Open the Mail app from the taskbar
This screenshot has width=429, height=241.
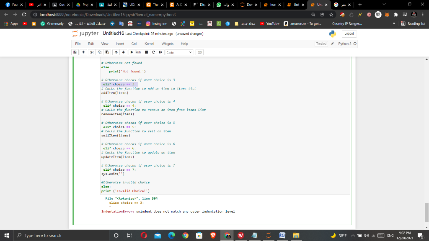coord(158,235)
